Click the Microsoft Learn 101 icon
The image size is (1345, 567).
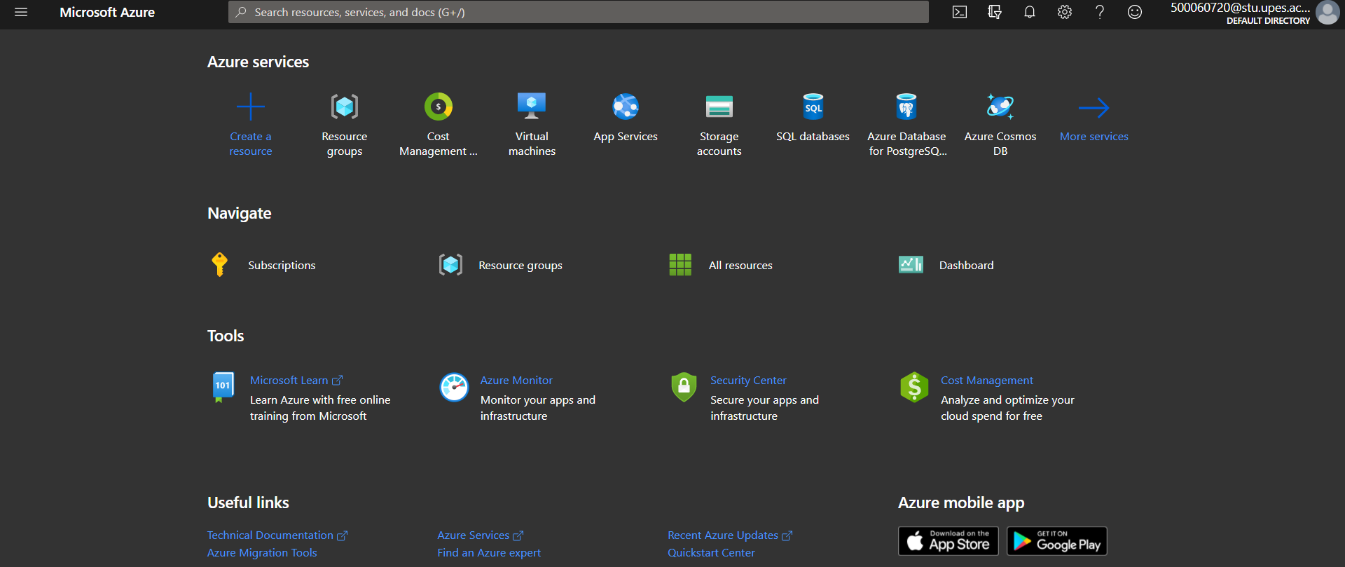click(x=223, y=387)
